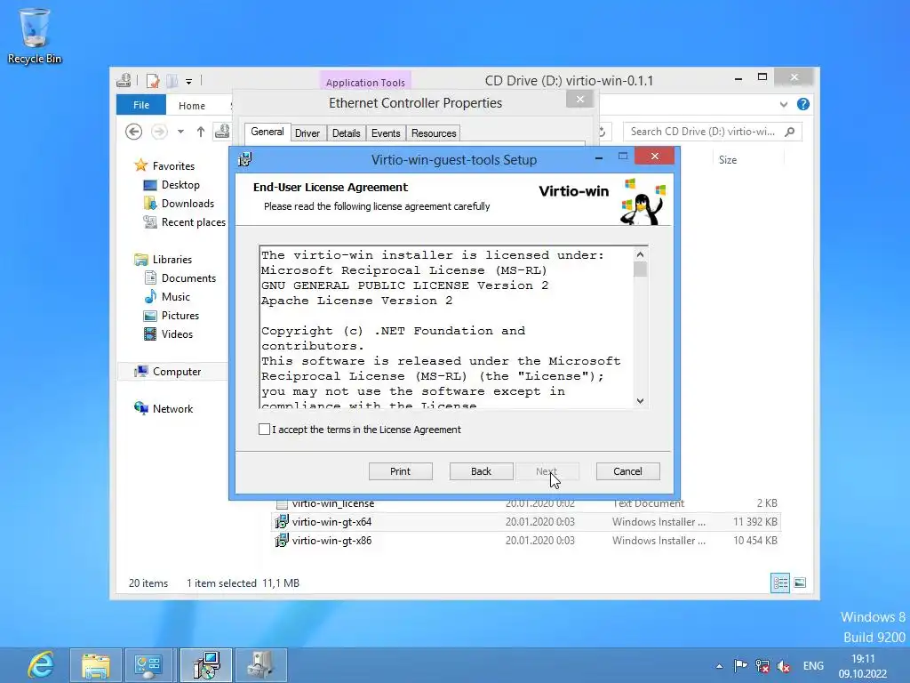Screen dimensions: 910x683
Task: Open the Customize Quick Access Toolbar dropdown
Action: [x=188, y=81]
